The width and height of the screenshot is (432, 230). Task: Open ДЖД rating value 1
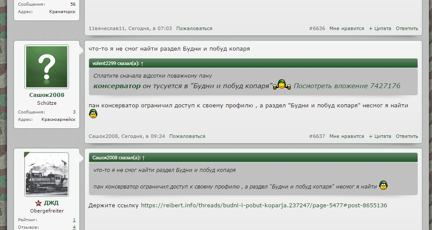pyautogui.click(x=74, y=220)
